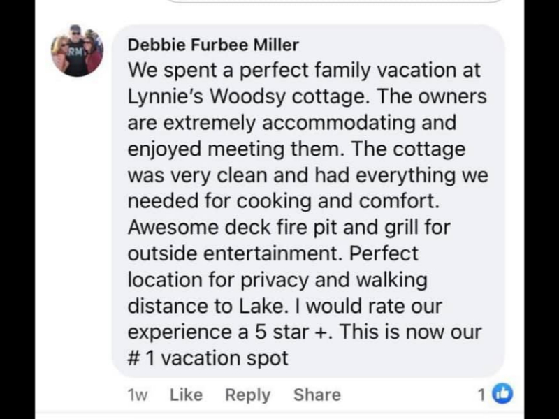Open Debbie Furbee Miller's profile picture
The width and height of the screenshot is (559, 419).
tap(77, 51)
